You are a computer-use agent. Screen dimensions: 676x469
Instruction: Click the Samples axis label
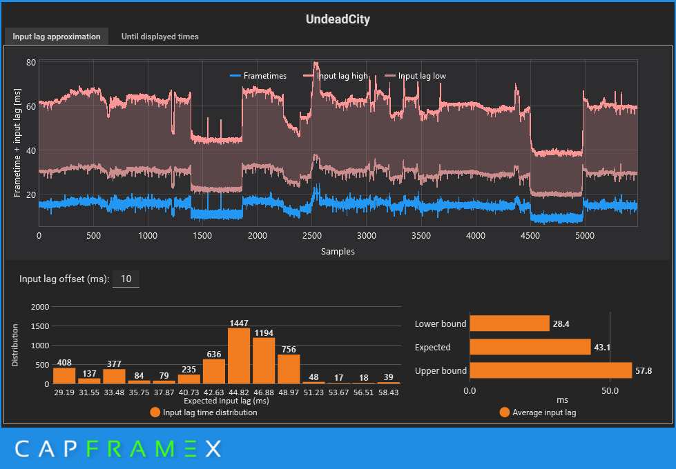coord(338,251)
